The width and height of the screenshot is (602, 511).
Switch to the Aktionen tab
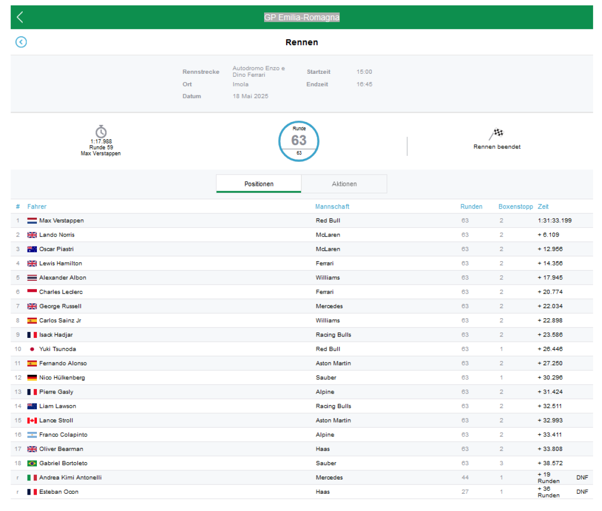[x=344, y=184]
